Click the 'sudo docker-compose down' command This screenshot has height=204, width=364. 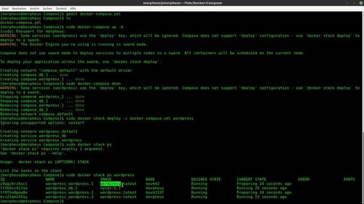tap(93, 83)
